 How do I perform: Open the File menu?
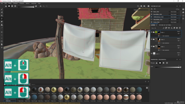coord(2,3)
